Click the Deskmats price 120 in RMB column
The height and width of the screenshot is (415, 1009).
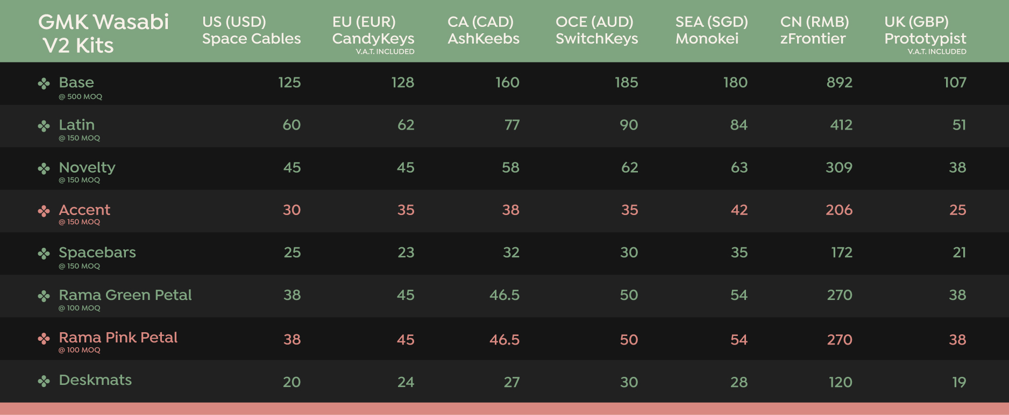click(x=840, y=382)
